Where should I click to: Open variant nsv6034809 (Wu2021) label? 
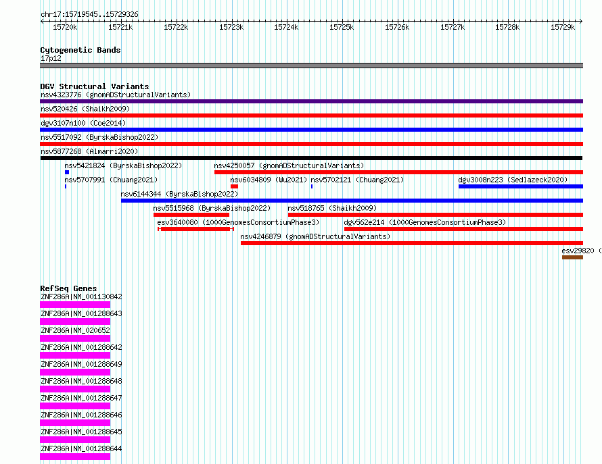[x=269, y=180]
